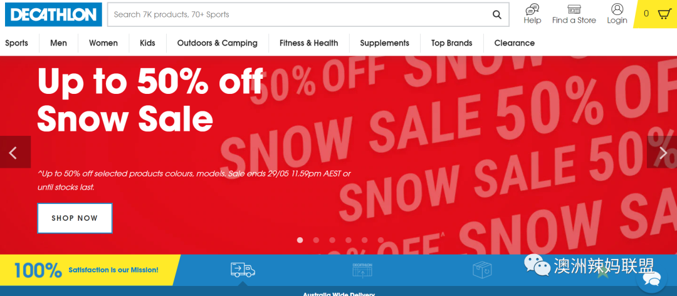Click the Find a Store icon
The width and height of the screenshot is (677, 296).
[574, 9]
